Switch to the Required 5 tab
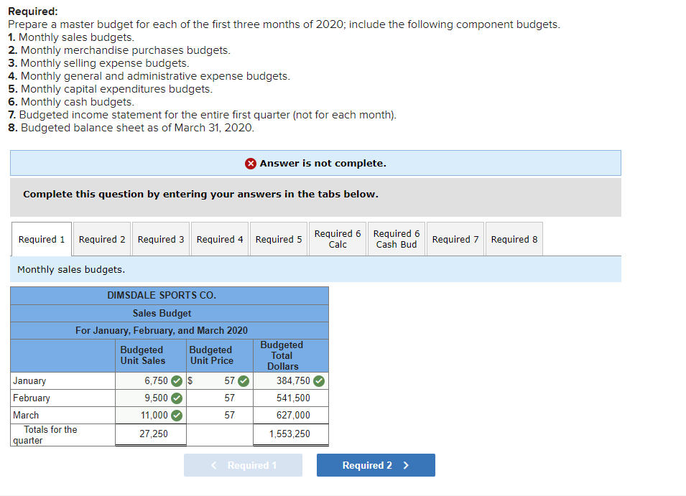Screen dimensions: 686x496 [x=279, y=239]
